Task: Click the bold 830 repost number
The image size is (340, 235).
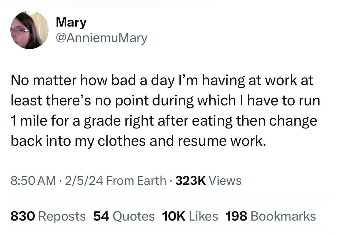Action: (22, 216)
